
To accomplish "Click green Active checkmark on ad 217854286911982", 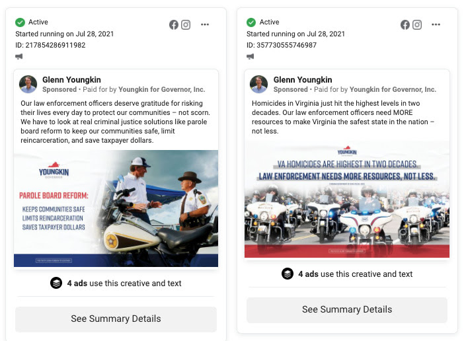I will point(20,22).
